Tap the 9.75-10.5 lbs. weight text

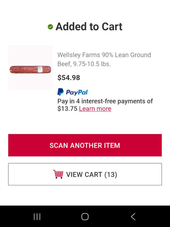[x=92, y=64]
